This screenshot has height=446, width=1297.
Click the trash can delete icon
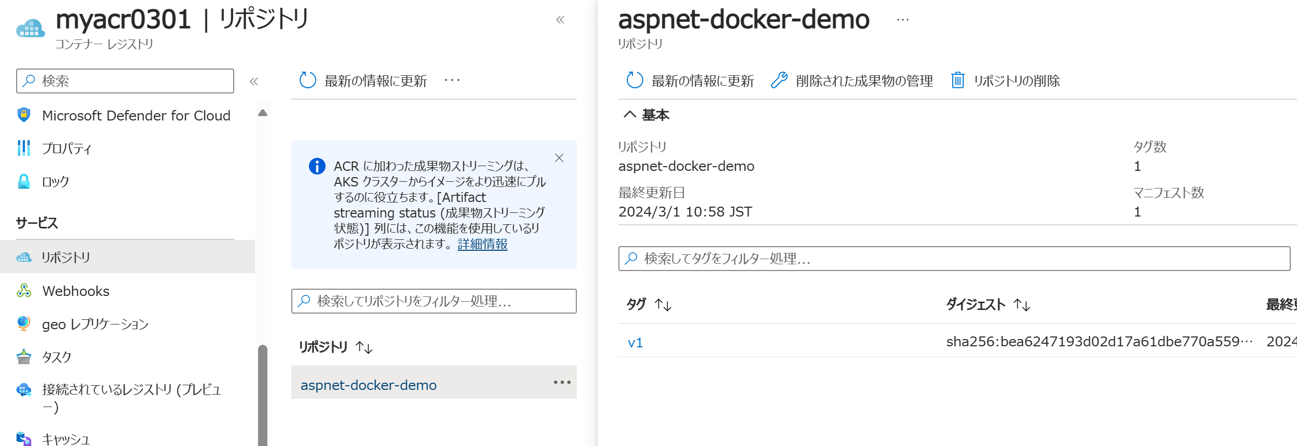click(958, 80)
